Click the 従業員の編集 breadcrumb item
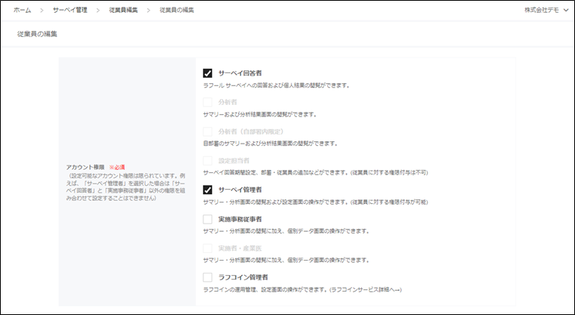 pos(177,11)
